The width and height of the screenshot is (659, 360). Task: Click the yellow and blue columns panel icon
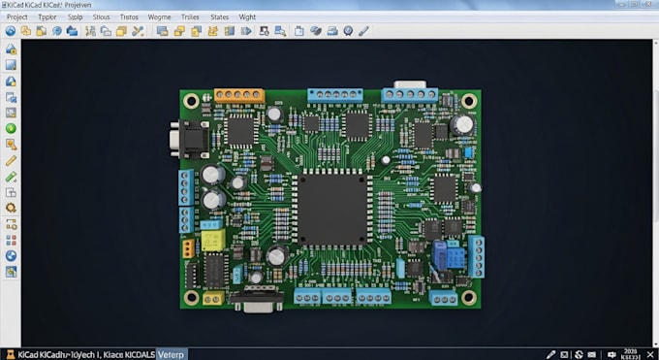point(230,31)
